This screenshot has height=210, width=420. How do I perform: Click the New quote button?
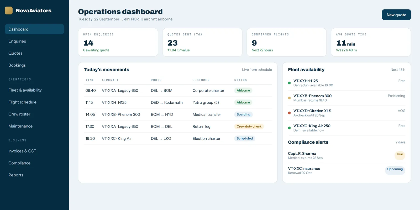[396, 15]
